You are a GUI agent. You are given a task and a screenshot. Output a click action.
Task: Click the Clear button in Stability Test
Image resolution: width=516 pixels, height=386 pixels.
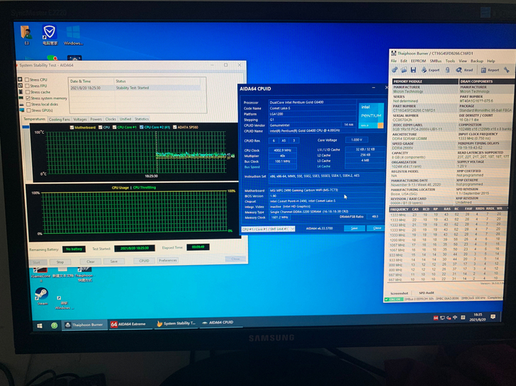tap(91, 262)
